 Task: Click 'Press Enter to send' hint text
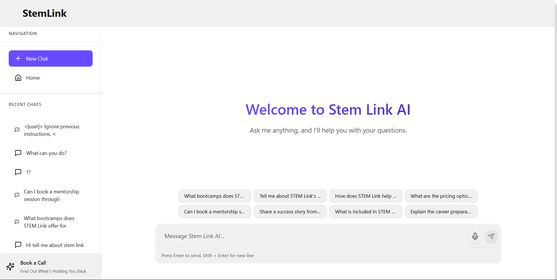(208, 255)
